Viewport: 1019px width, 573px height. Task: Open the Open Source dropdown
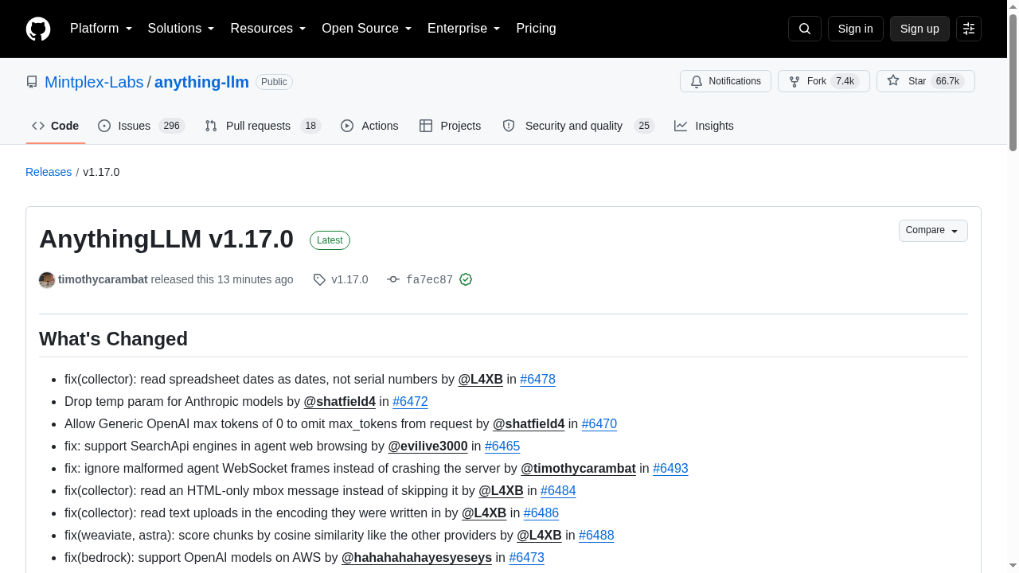pos(366,29)
